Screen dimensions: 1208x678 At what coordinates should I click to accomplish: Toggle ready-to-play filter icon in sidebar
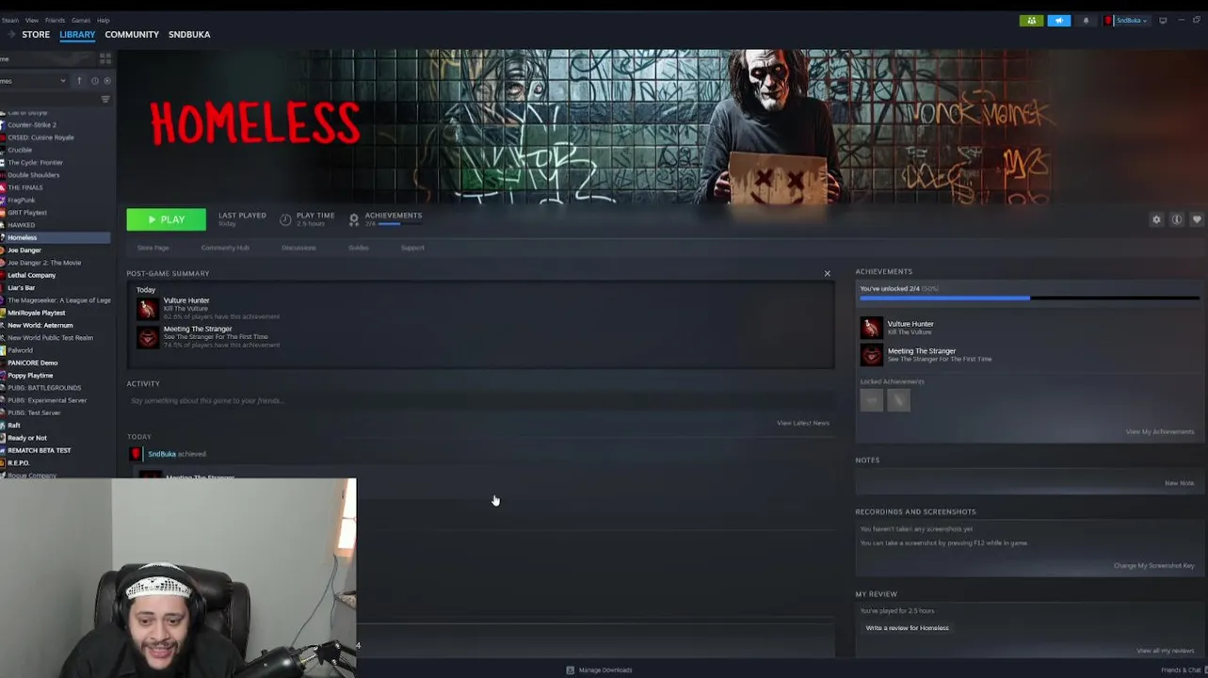[106, 81]
